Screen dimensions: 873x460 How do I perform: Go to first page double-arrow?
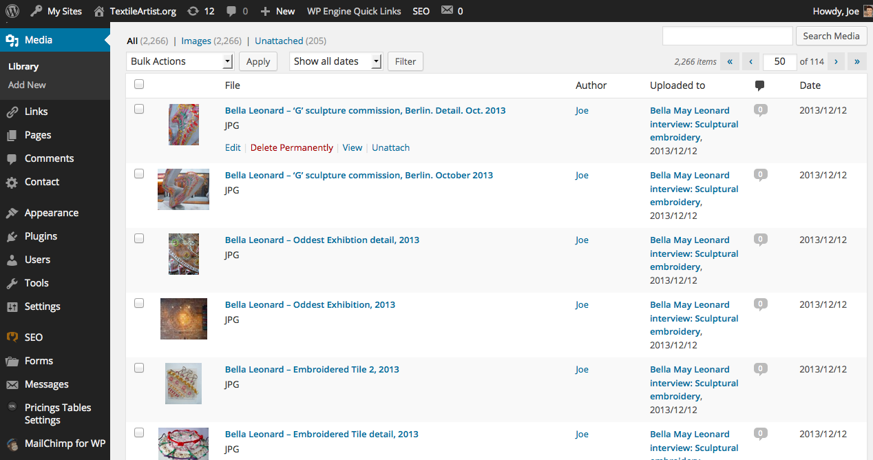[x=730, y=61]
